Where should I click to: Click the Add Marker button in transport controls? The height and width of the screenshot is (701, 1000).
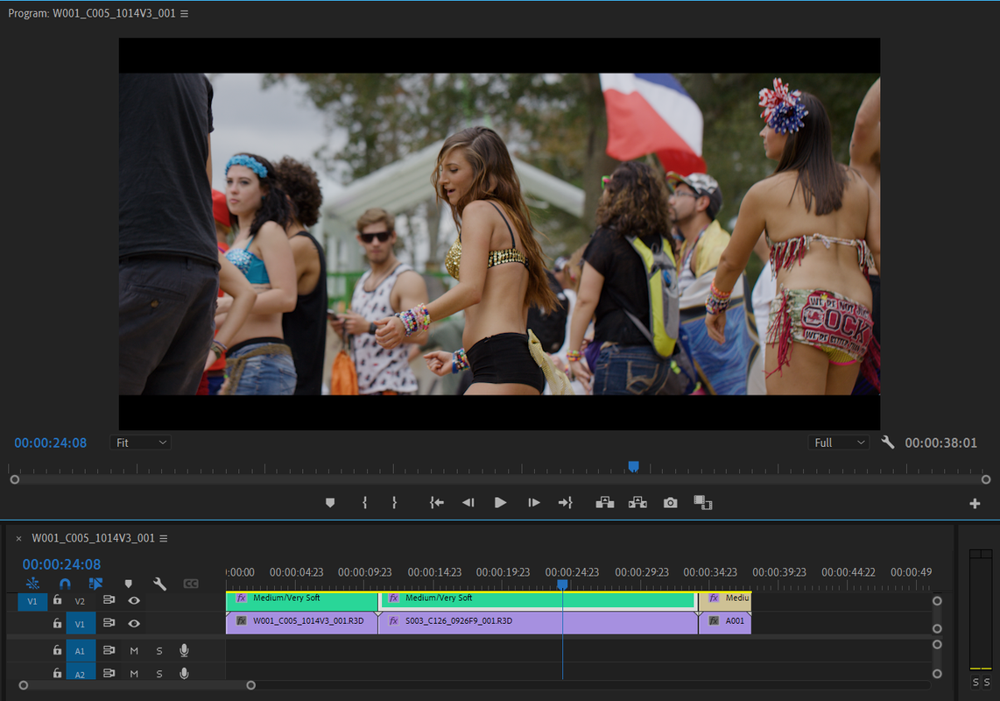[330, 503]
